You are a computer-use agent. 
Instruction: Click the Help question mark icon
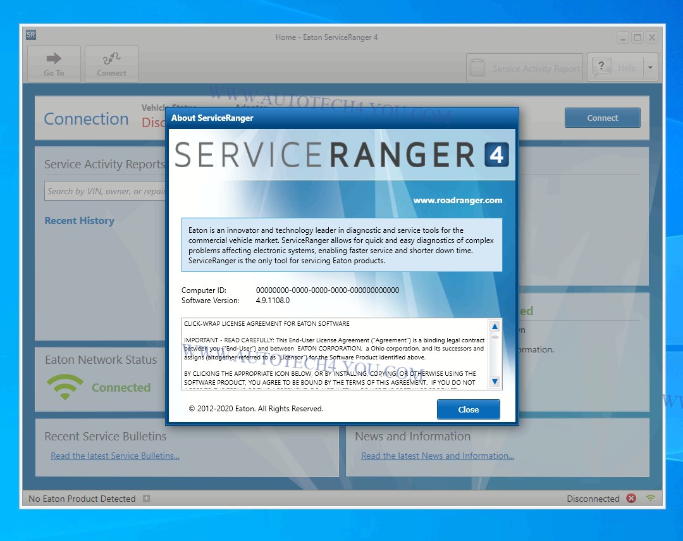[601, 66]
